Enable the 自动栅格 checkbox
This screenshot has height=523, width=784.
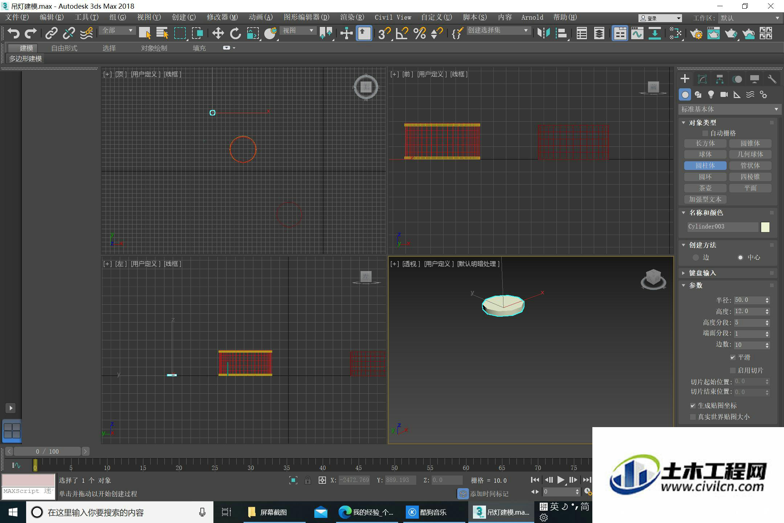point(705,133)
